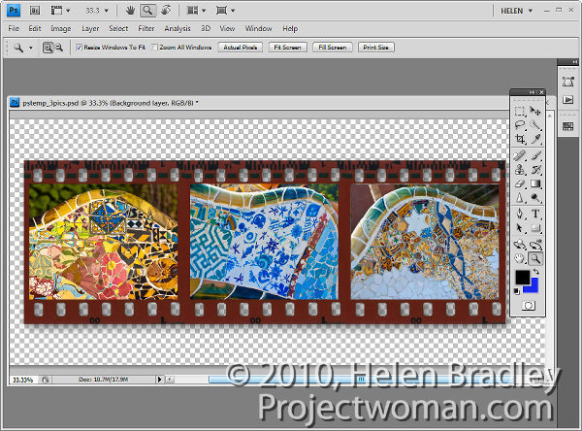This screenshot has width=582, height=431.
Task: Select the Path Selection tool
Action: coord(520,228)
